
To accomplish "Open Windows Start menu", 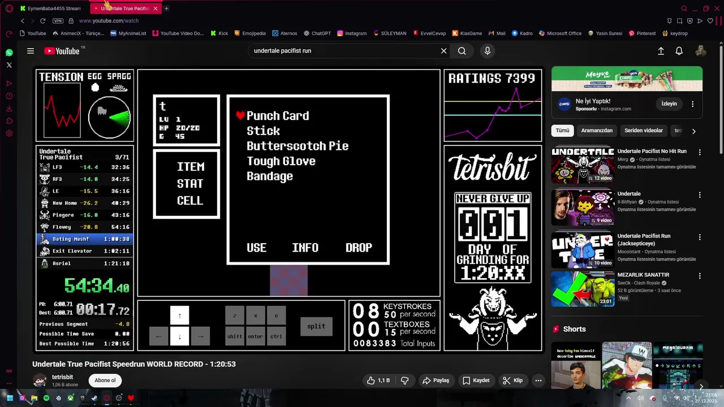I will point(10,398).
